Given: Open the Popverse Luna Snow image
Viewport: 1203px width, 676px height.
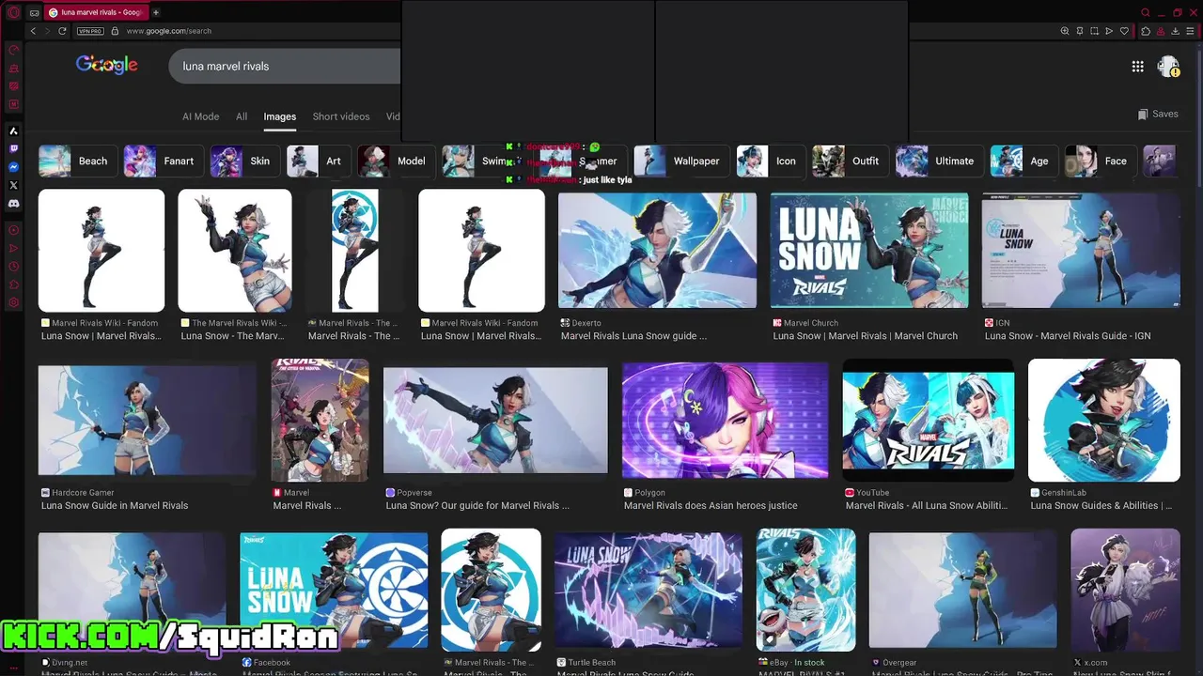Looking at the screenshot, I should [495, 421].
